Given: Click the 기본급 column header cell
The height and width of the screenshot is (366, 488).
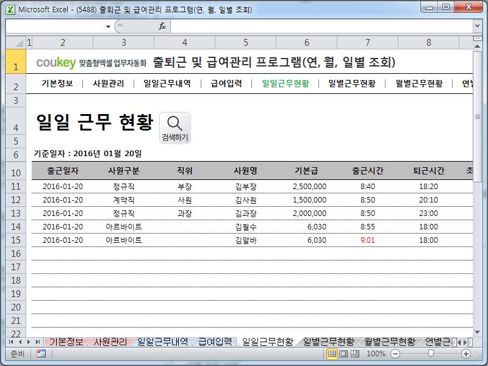Looking at the screenshot, I should pyautogui.click(x=307, y=171).
